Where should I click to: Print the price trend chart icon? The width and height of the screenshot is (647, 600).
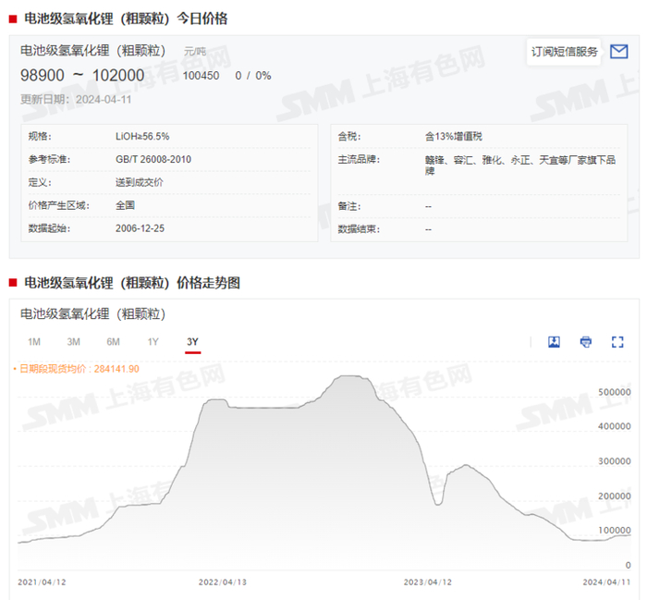(585, 342)
